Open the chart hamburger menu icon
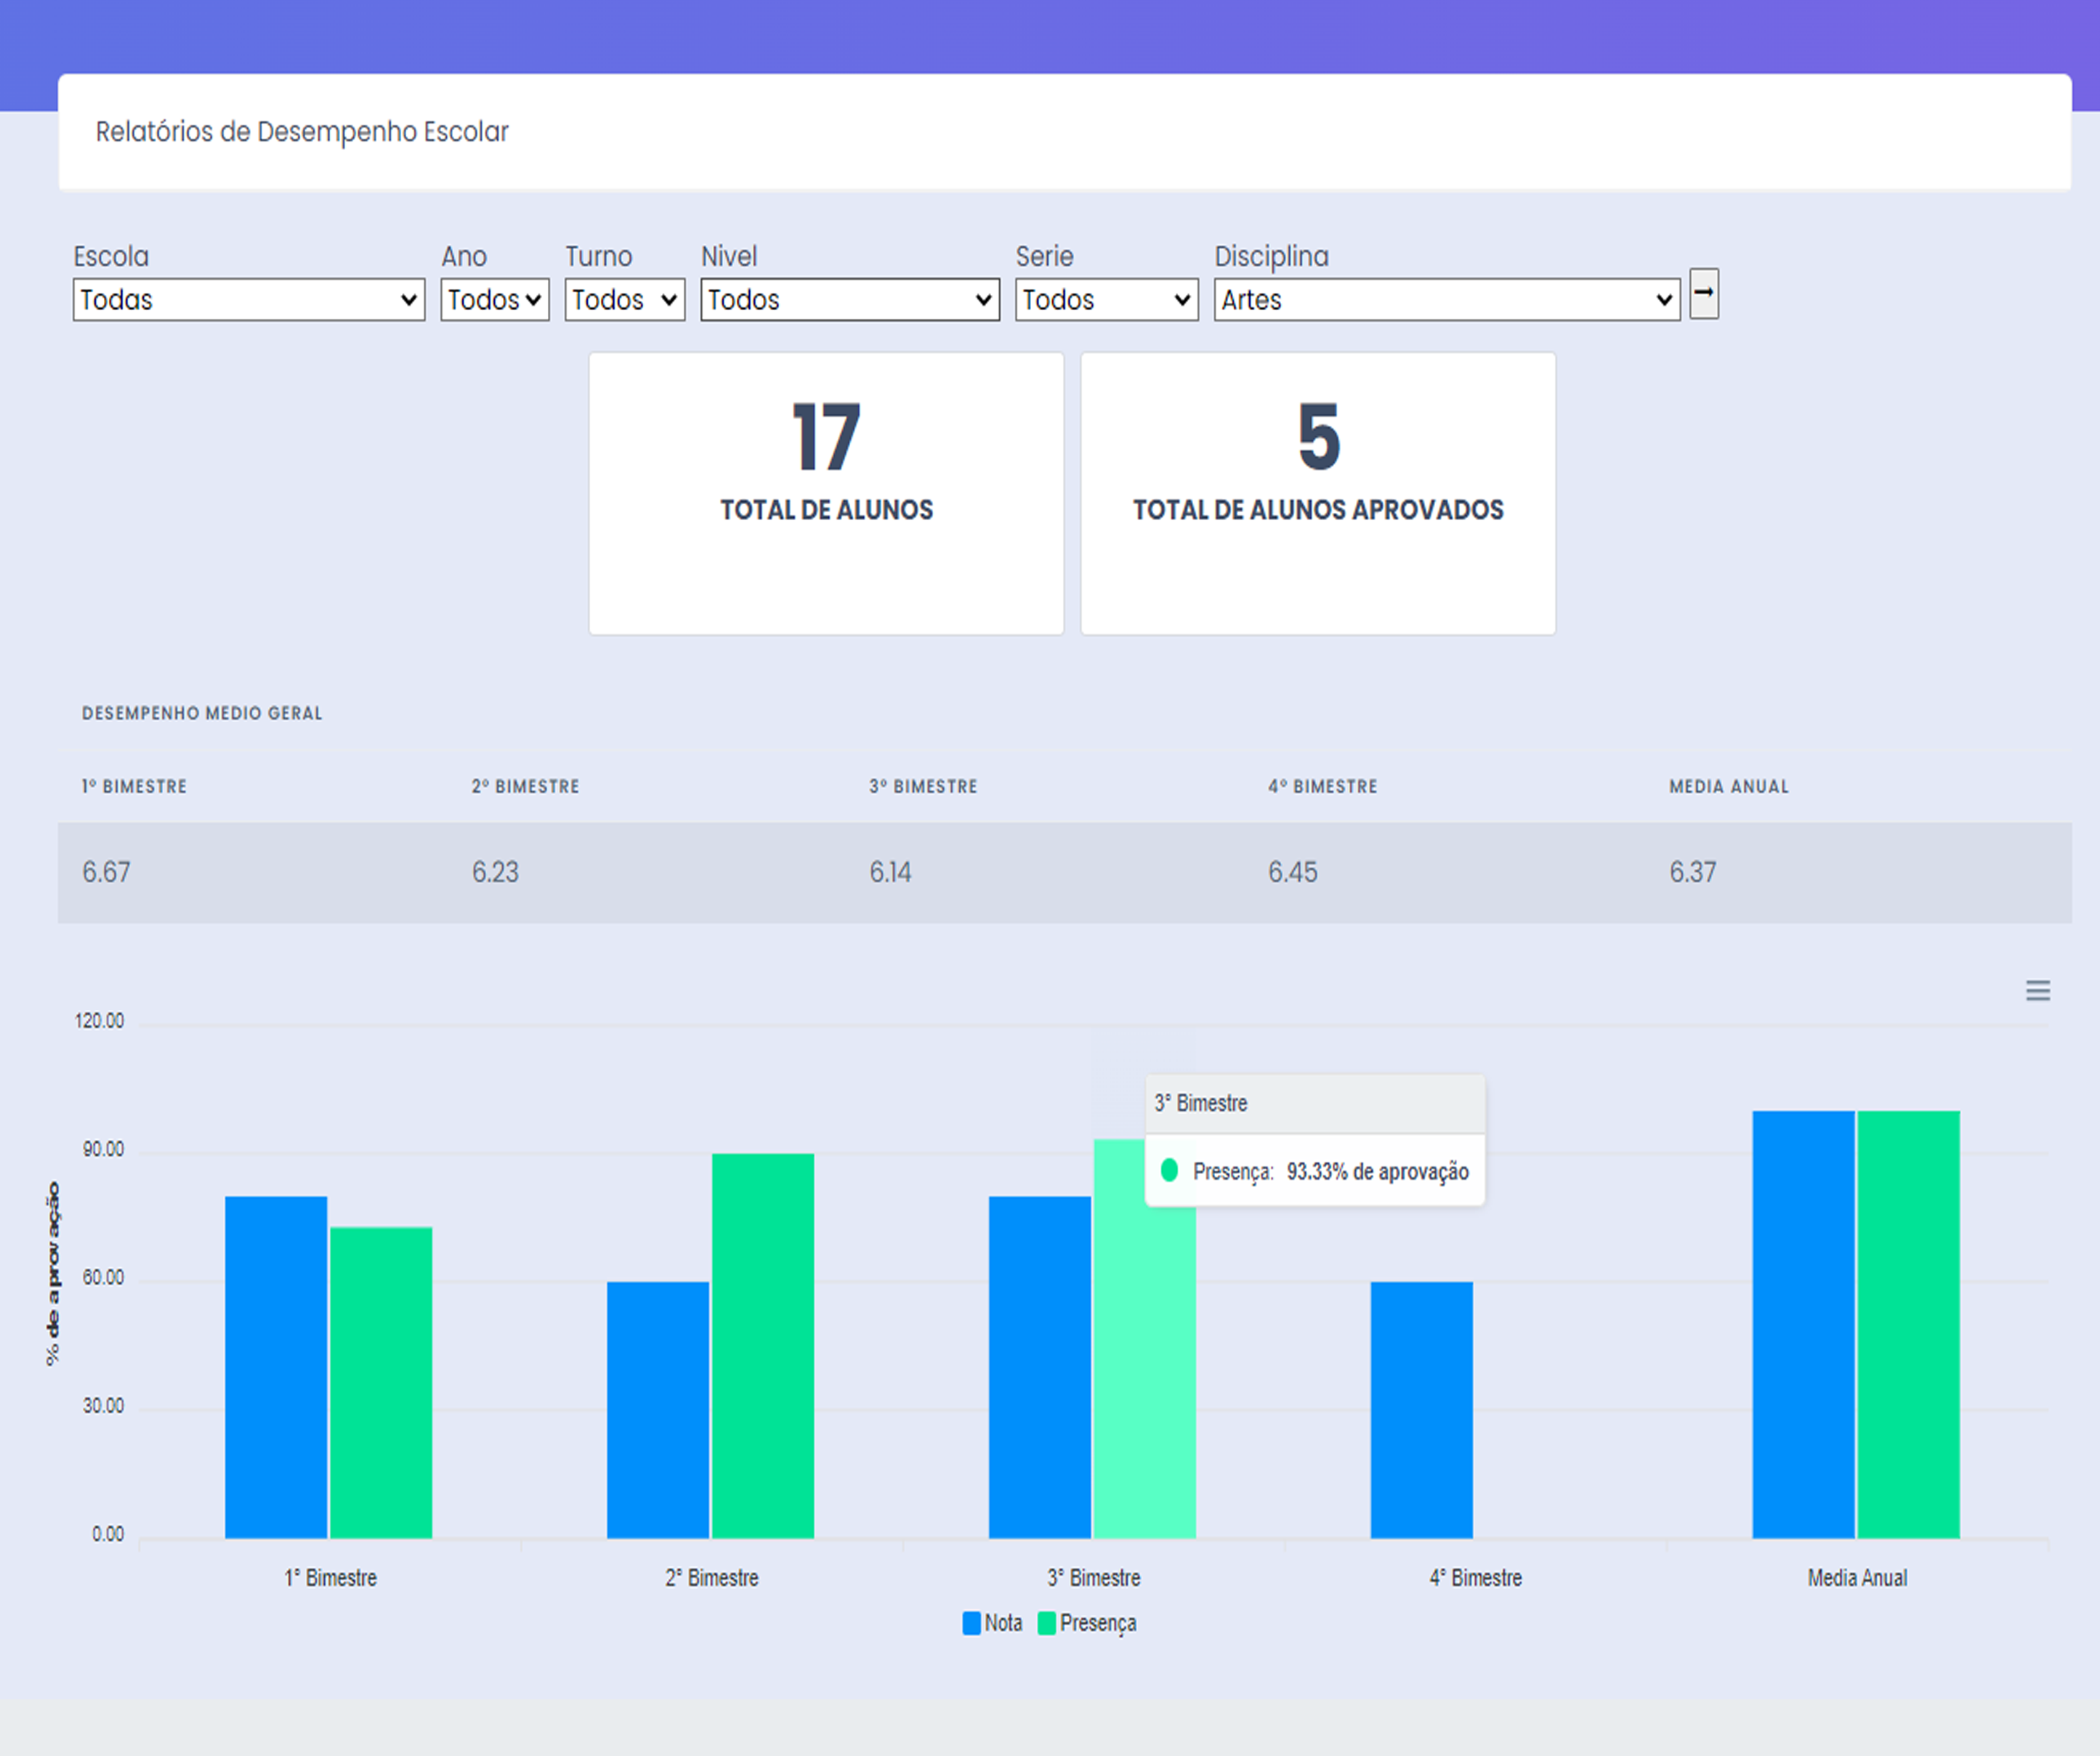 2037,990
